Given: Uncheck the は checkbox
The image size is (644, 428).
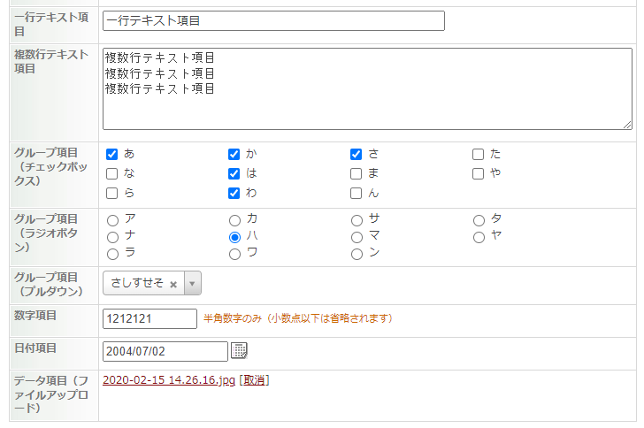Looking at the screenshot, I should tap(234, 173).
